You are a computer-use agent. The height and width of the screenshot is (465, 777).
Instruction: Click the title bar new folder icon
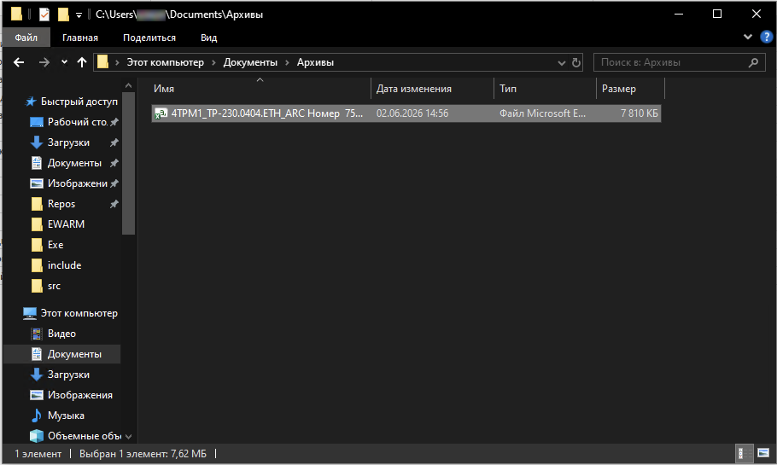click(63, 15)
